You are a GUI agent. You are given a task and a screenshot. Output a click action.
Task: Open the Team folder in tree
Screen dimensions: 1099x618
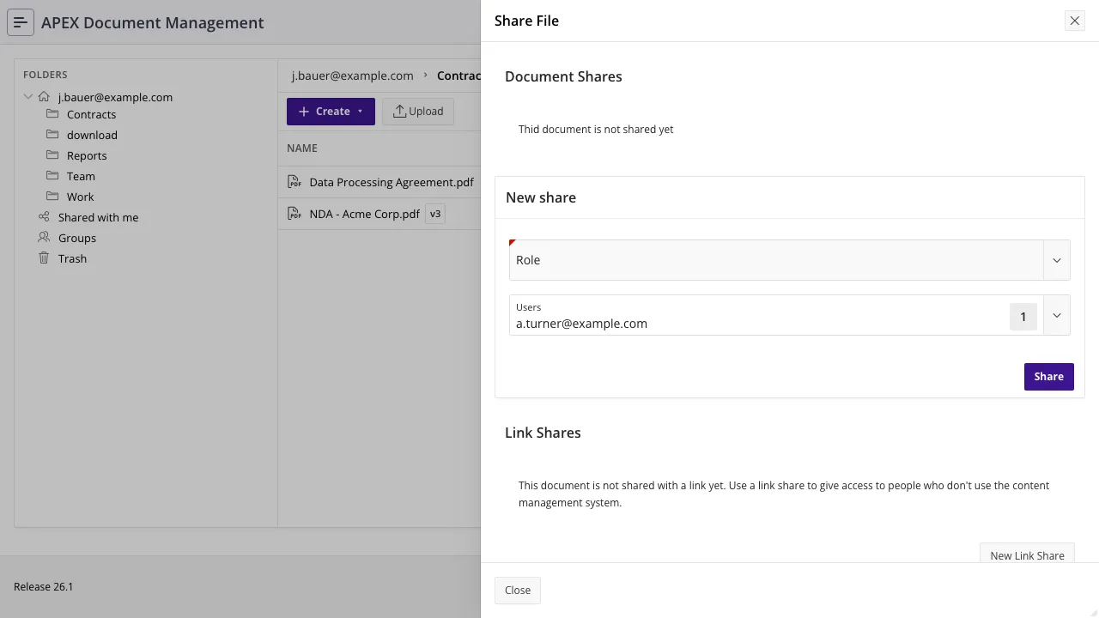tap(81, 176)
